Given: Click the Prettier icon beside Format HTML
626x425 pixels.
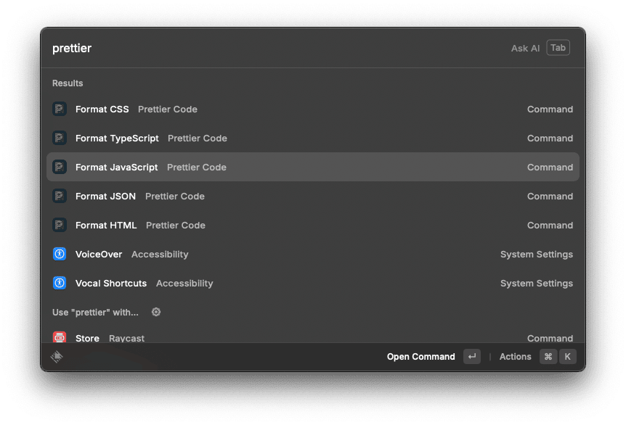Looking at the screenshot, I should [x=60, y=226].
